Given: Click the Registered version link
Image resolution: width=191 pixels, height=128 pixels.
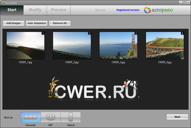Looking at the screenshot, I should pyautogui.click(x=128, y=10).
